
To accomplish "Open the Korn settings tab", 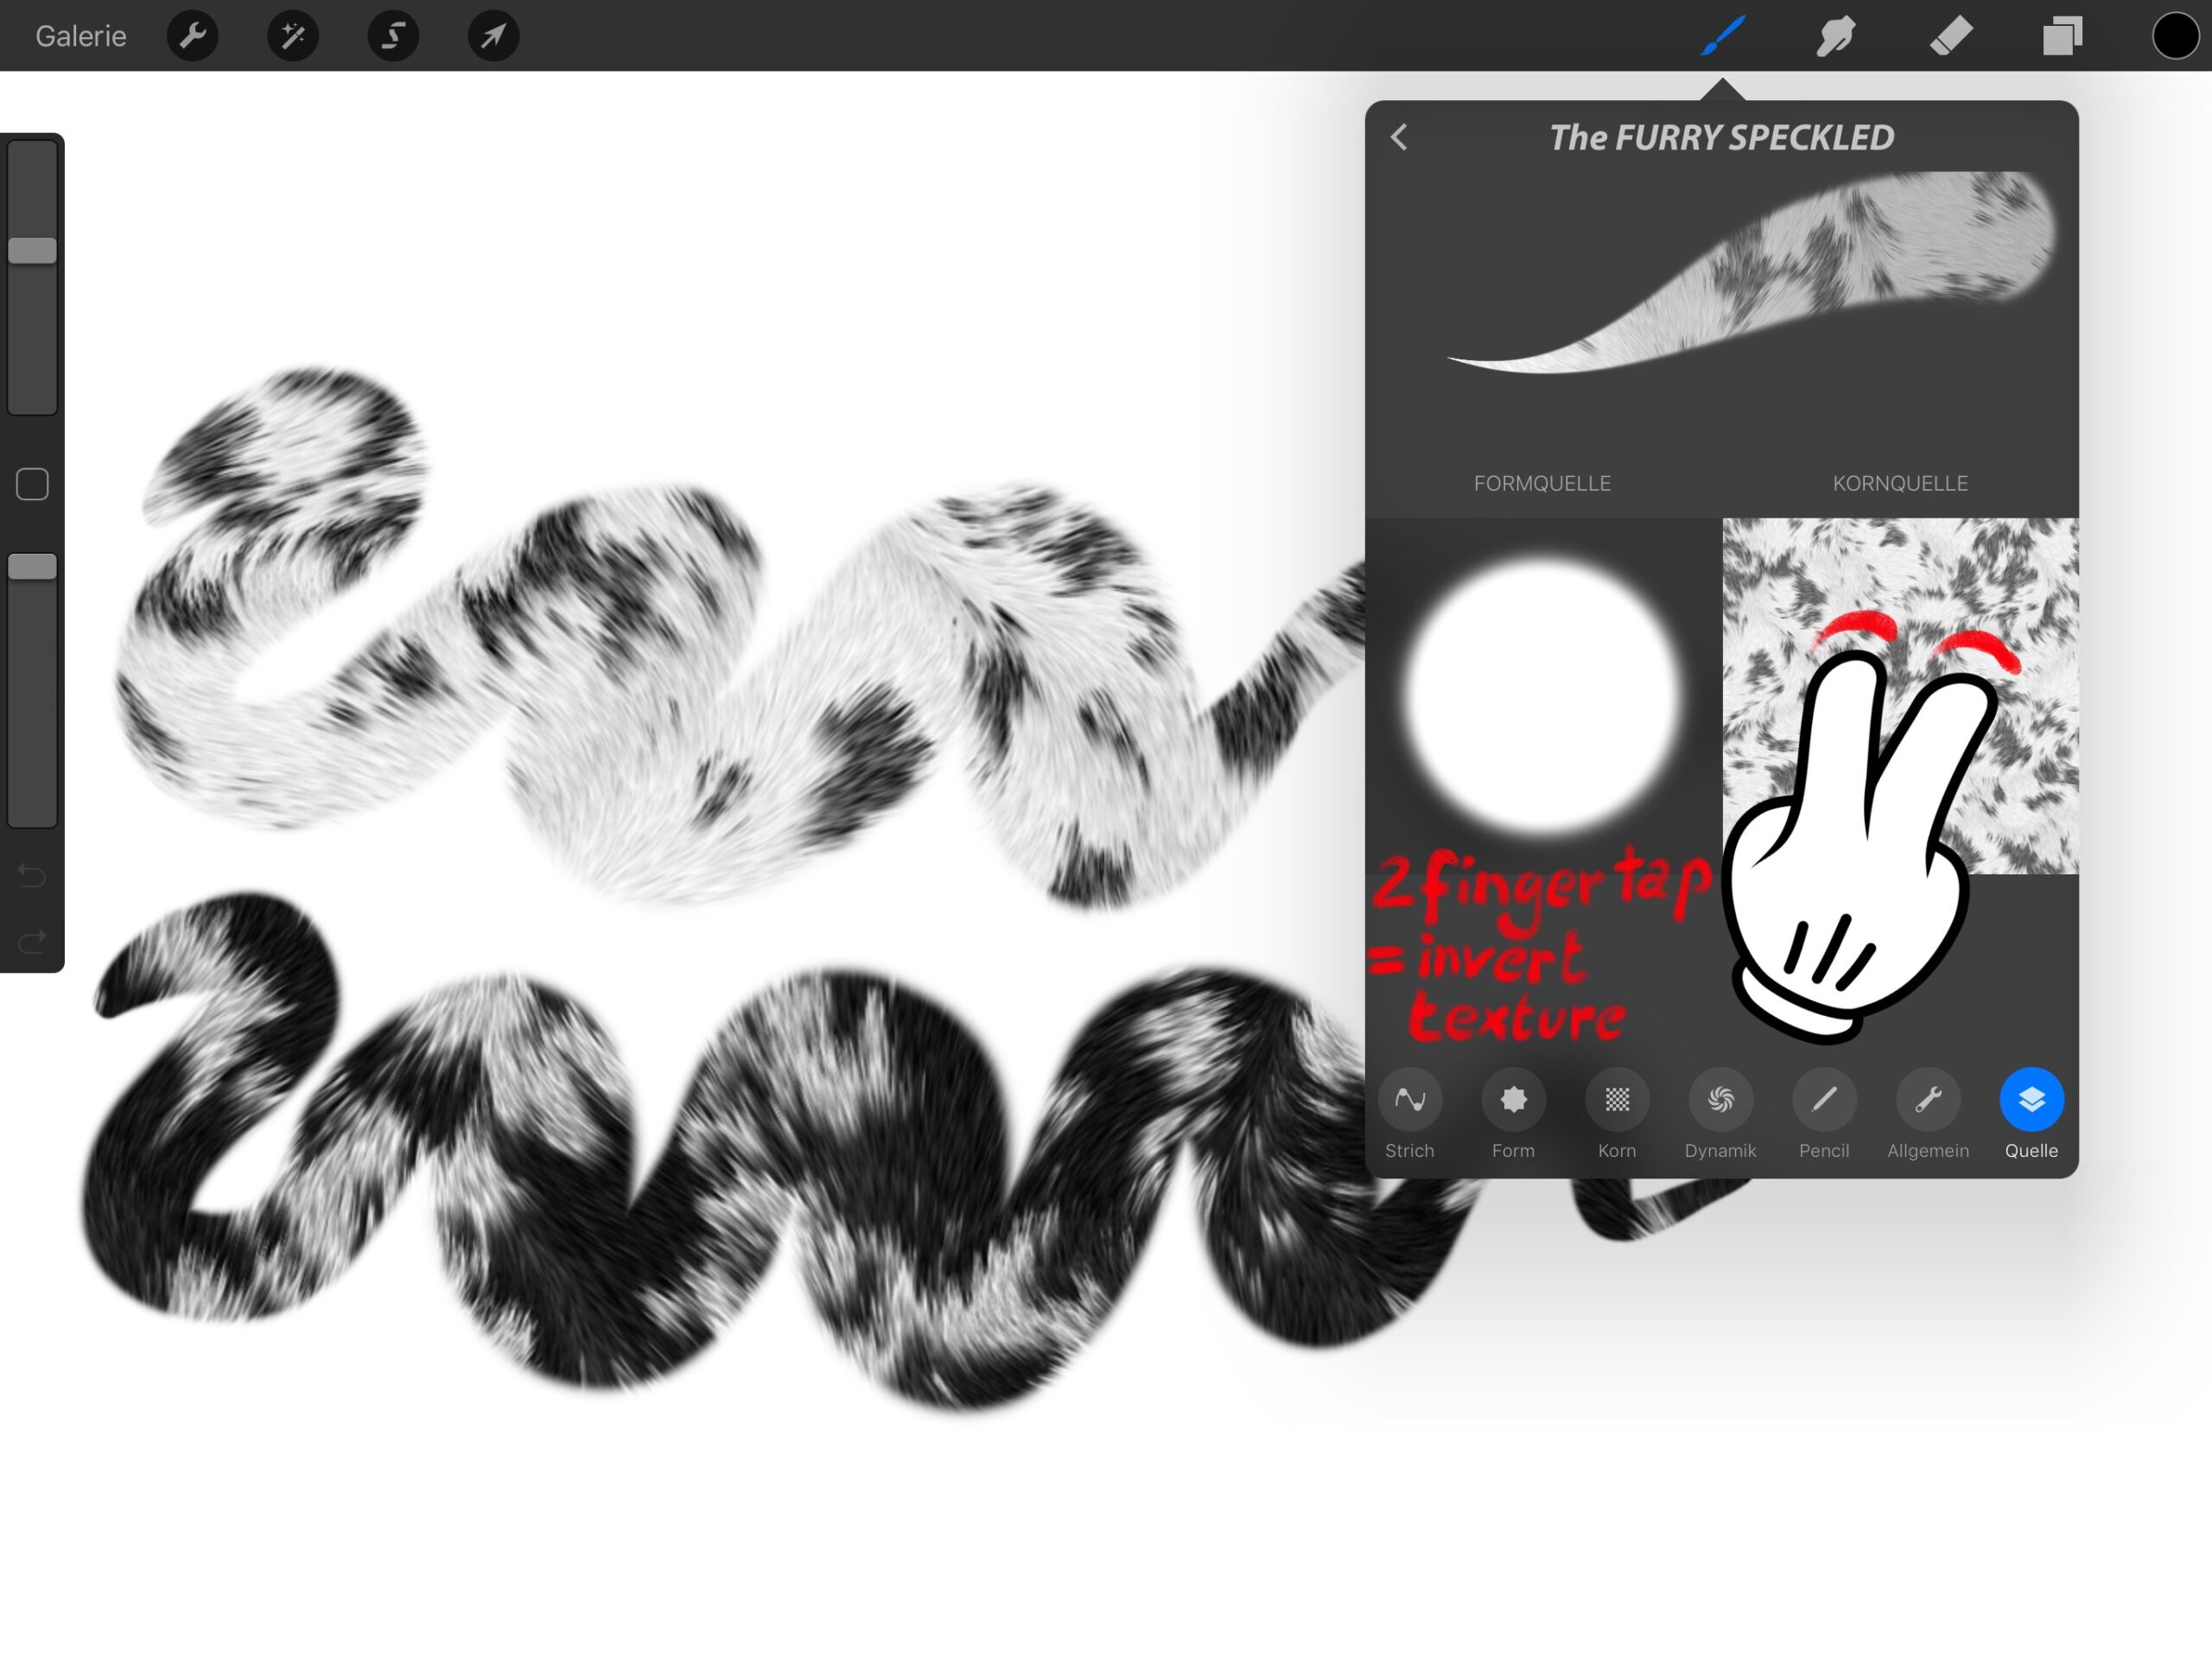I will [1617, 1100].
